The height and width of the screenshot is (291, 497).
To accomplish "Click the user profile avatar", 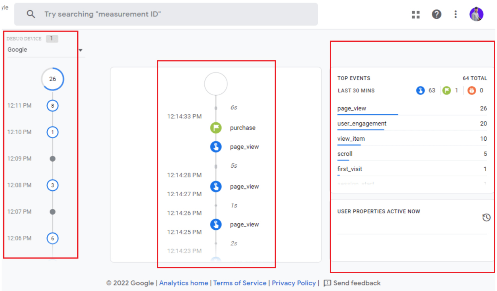I will (476, 14).
